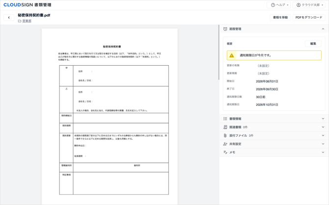Expand the 関連書類 section chevron

(x=323, y=127)
